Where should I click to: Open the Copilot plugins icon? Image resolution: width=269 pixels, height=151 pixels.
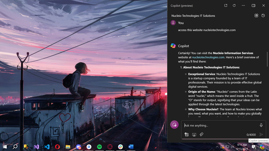pos(256,16)
